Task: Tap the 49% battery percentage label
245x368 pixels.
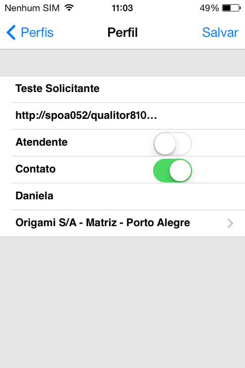Action: 209,8
